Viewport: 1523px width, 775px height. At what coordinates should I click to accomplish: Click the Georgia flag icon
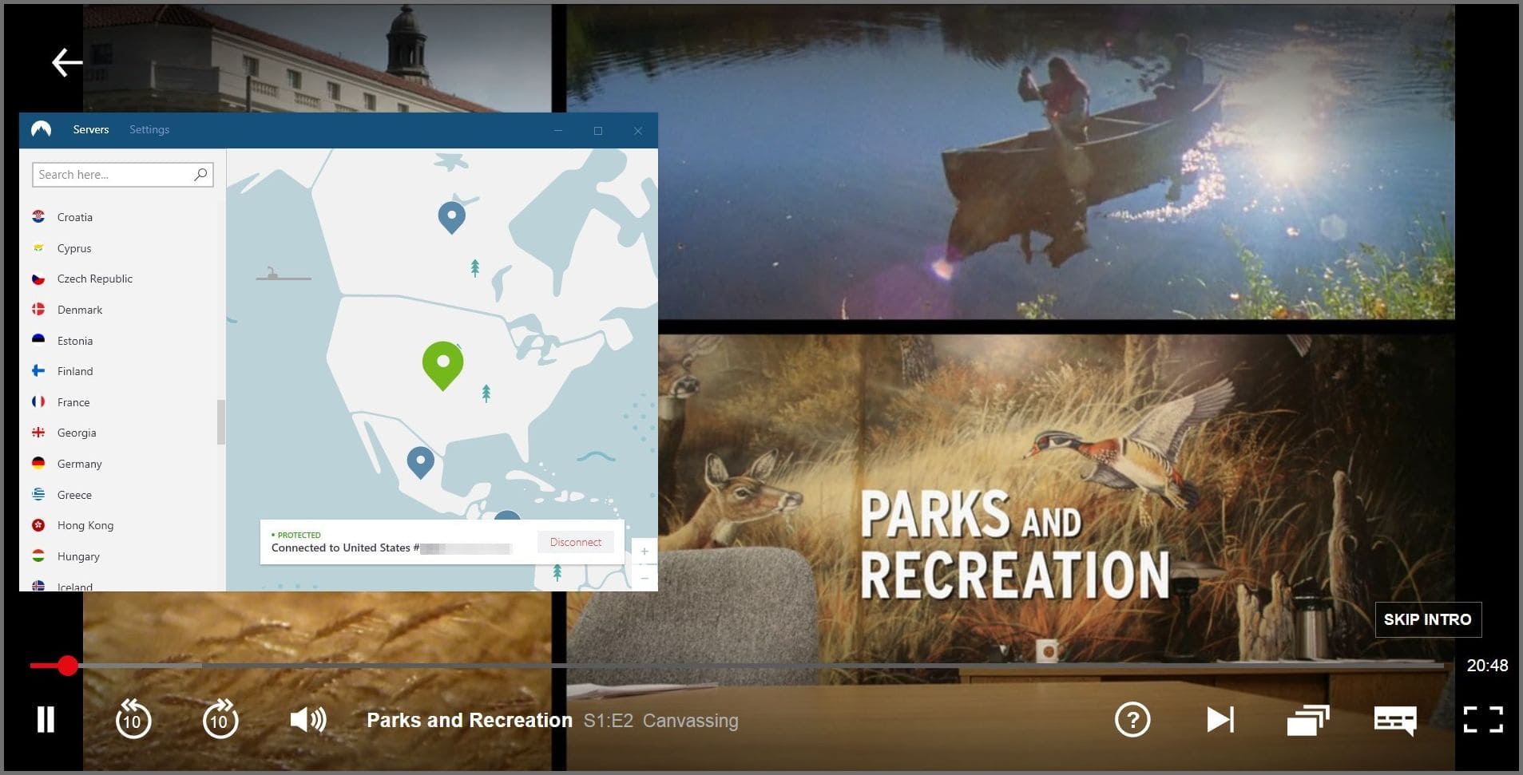point(38,432)
